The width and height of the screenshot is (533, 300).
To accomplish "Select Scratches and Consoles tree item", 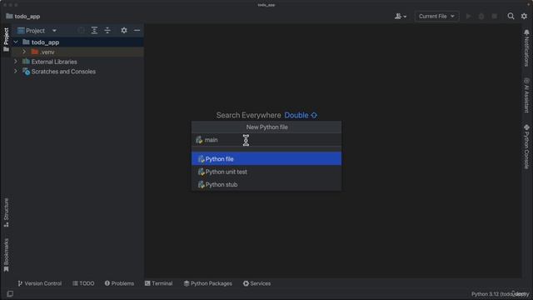I will [77, 72].
